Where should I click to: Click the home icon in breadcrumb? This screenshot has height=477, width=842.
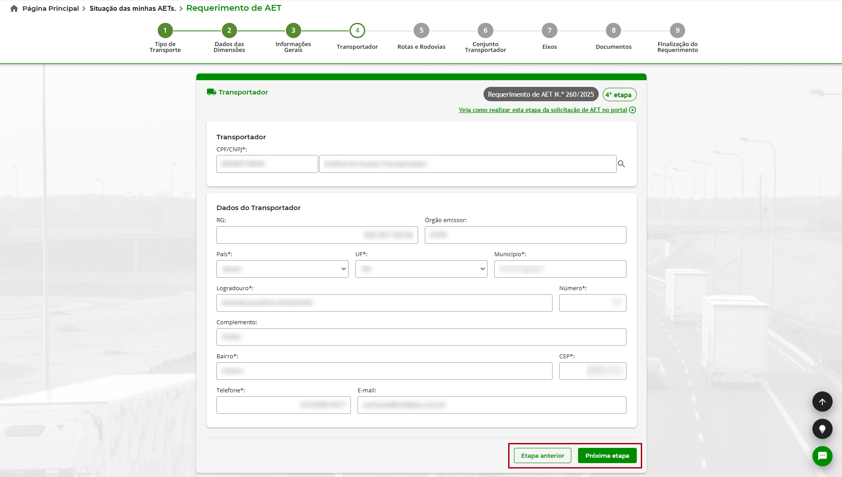pyautogui.click(x=14, y=9)
